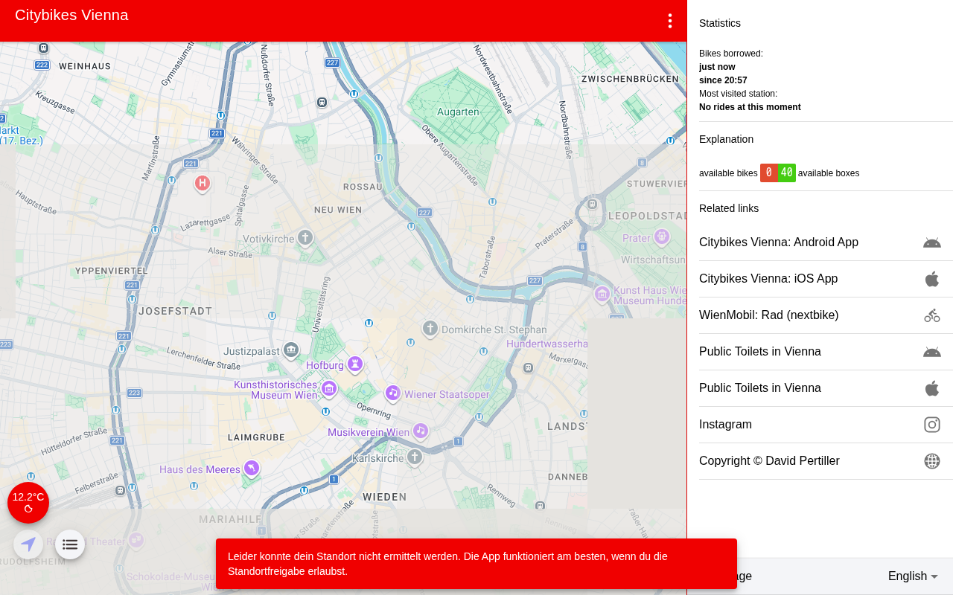
Task: Click the Wiener Staatsoper map marker
Action: tap(392, 393)
